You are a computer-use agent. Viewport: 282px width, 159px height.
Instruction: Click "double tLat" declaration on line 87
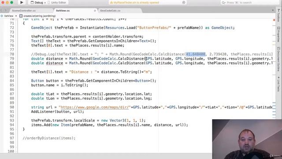click(43, 94)
